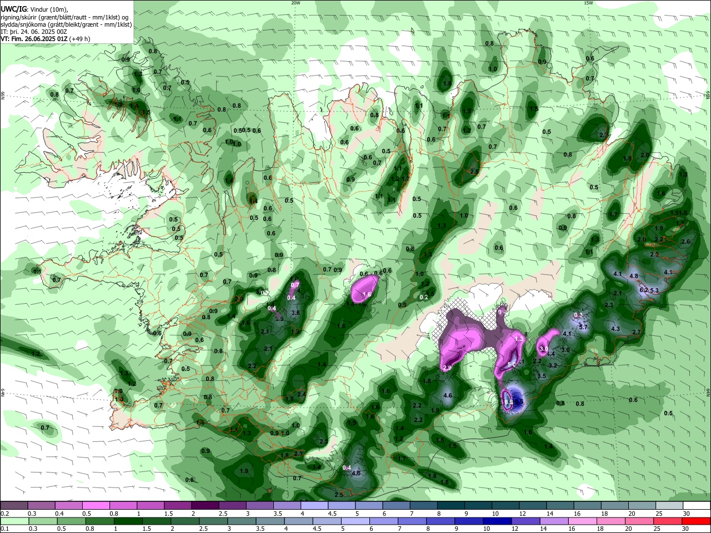Pick the darkest green swatch between 1 and 1.5 in the lower legend row
The width and height of the screenshot is (711, 533).
click(x=128, y=521)
